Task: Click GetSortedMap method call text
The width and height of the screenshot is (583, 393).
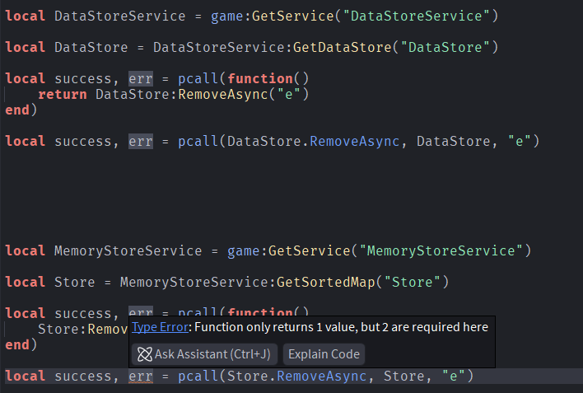Action: 326,282
